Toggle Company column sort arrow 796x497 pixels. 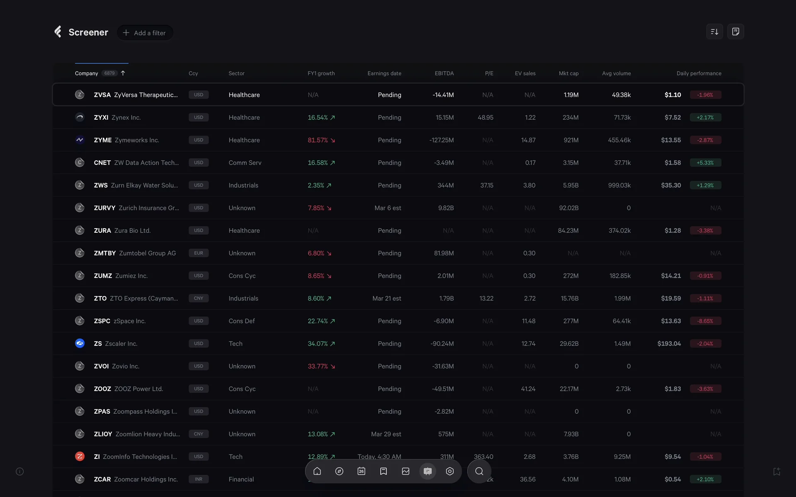[123, 73]
